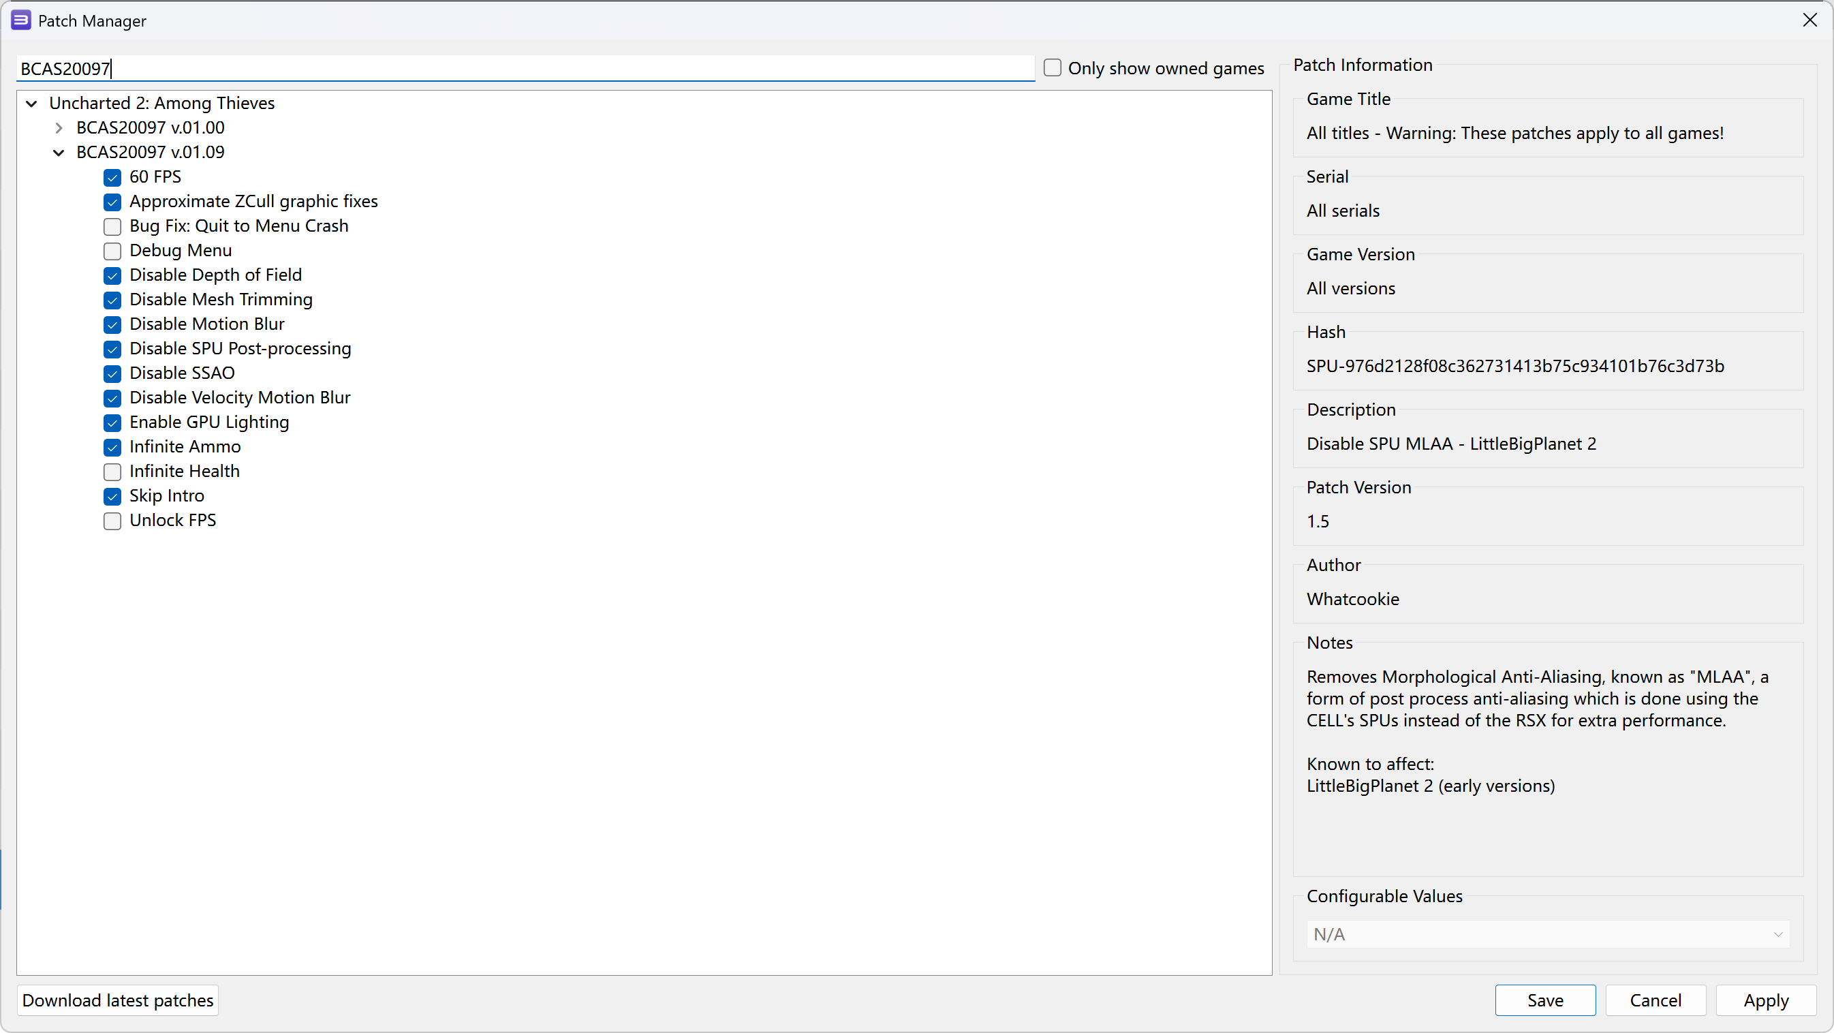This screenshot has width=1834, height=1033.
Task: Select the 60 FPS patch item
Action: click(155, 176)
